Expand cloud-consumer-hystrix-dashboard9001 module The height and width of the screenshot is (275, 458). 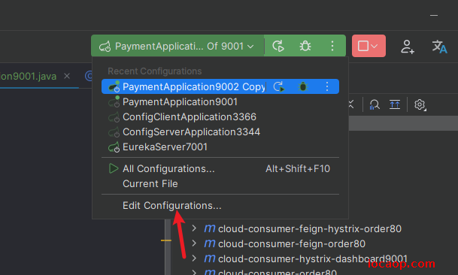pyautogui.click(x=194, y=258)
